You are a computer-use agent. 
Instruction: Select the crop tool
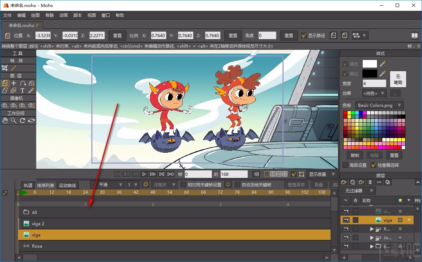pyautogui.click(x=5, y=68)
